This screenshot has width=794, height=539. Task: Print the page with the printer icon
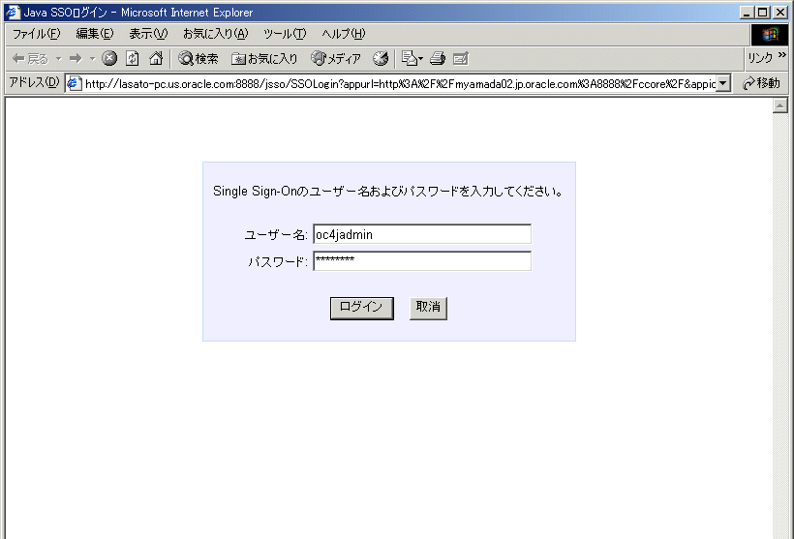point(438,59)
